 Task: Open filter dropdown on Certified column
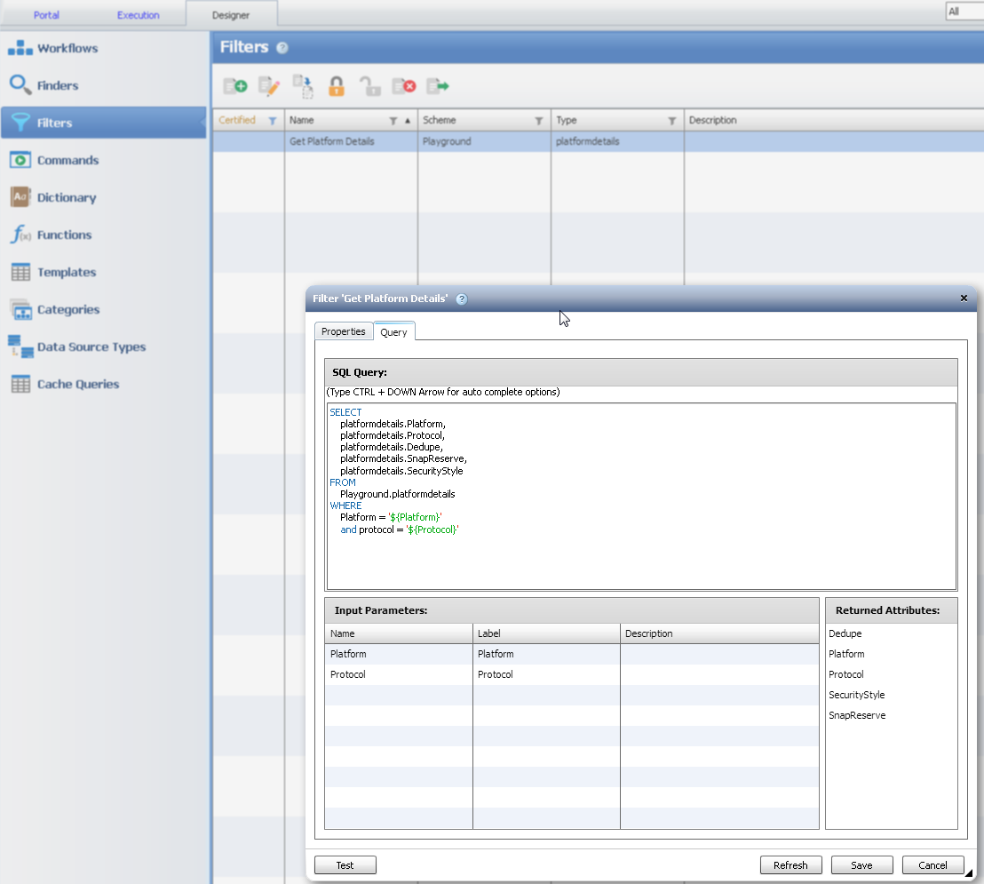[273, 121]
